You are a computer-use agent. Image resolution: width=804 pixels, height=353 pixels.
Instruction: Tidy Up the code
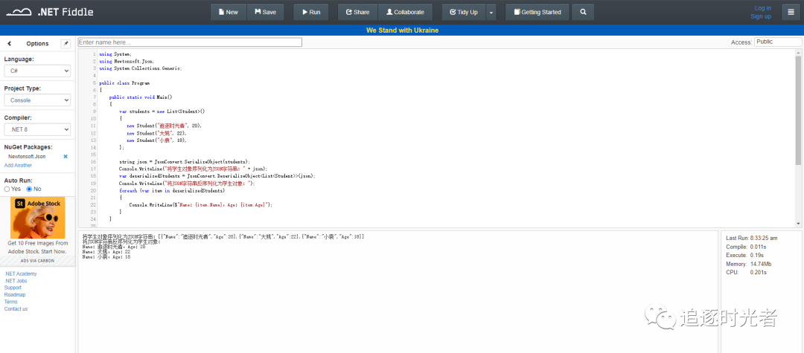click(x=464, y=12)
